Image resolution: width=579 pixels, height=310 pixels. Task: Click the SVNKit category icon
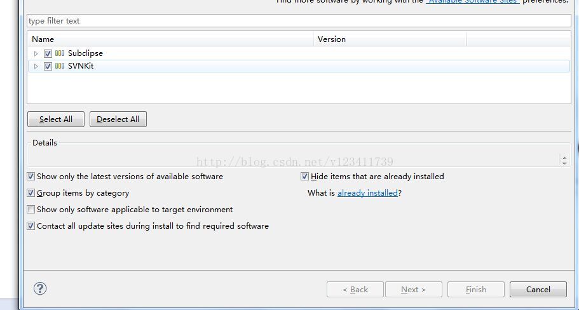tap(60, 67)
